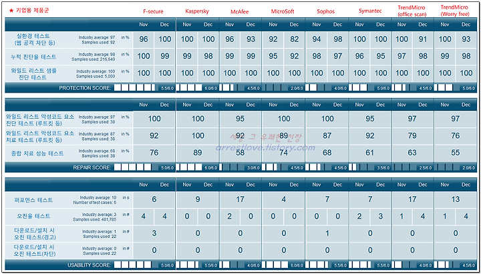Screen dimensions: 481x274
Task: Select MicroSoft's December 실환경 value 82
Action: pos(294,39)
